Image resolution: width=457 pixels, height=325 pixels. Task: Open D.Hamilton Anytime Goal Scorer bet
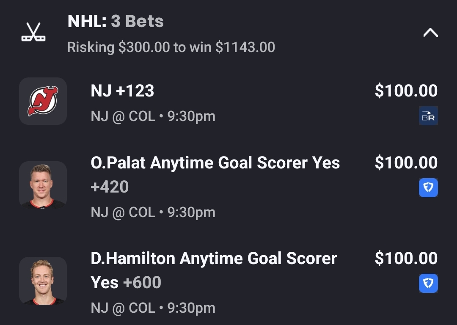[x=214, y=259]
